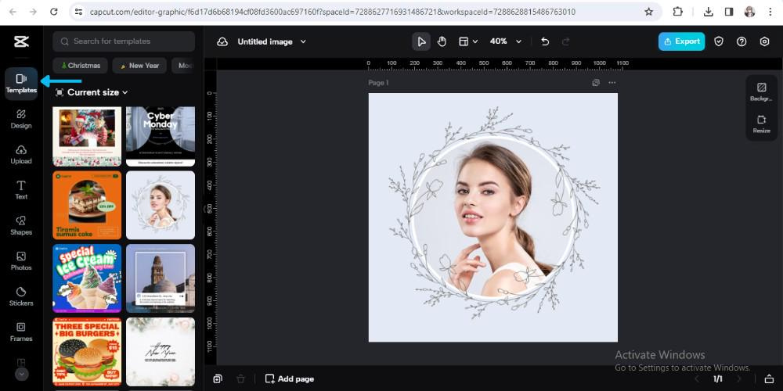Open the Upload panel

pos(21,155)
